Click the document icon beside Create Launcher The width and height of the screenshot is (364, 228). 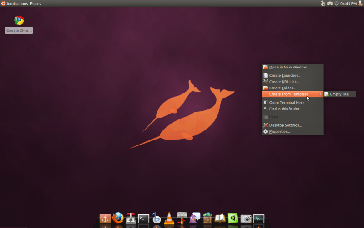tap(266, 75)
